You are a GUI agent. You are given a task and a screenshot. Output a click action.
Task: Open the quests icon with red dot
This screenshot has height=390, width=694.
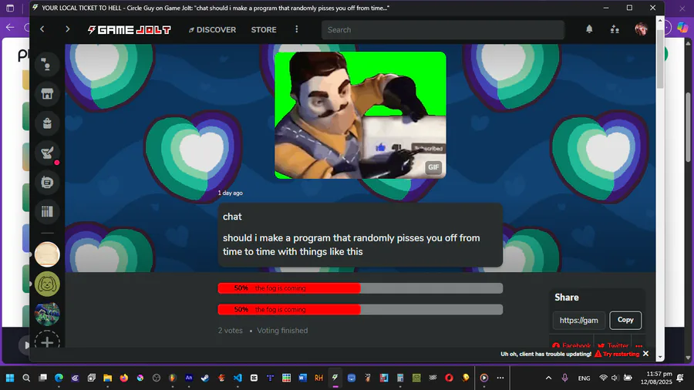tap(47, 153)
